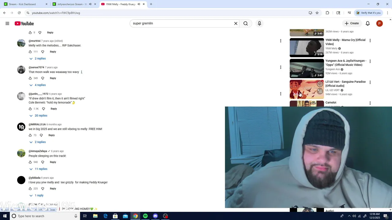The width and height of the screenshot is (392, 220).
Task: Like the comment by @AmayaZelaya
Action: click(x=30, y=162)
